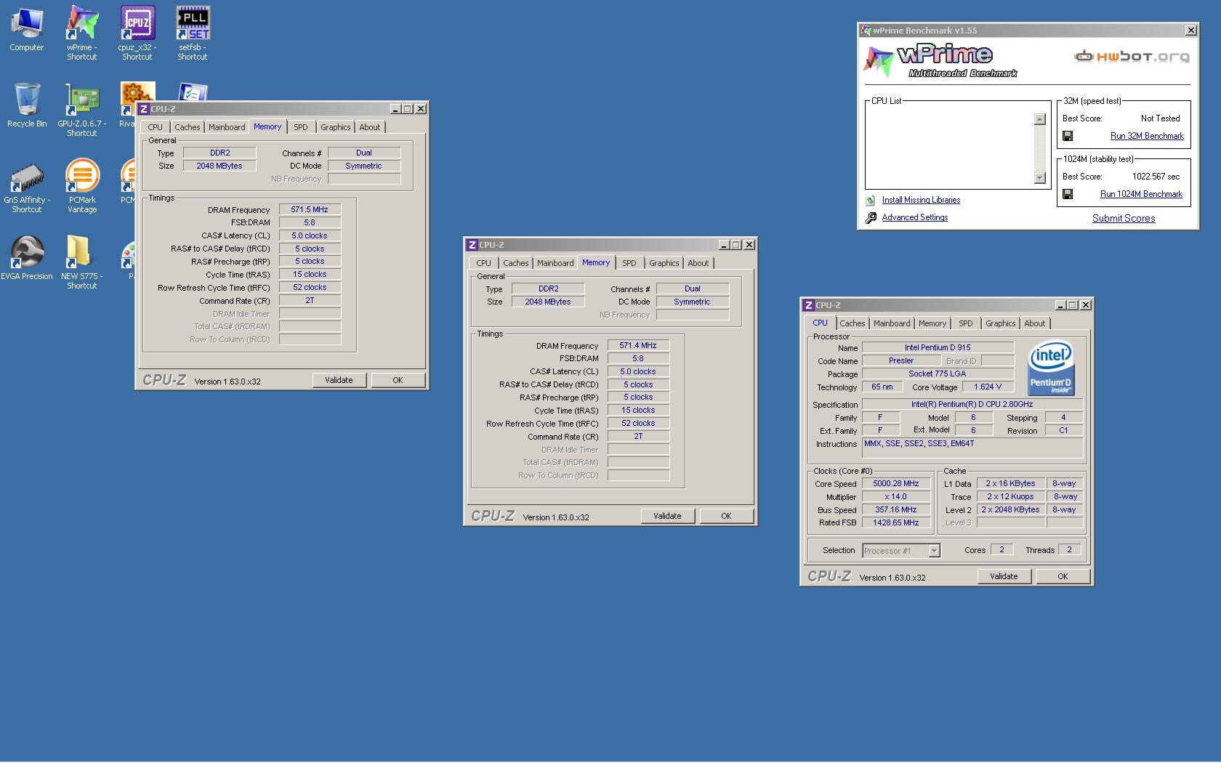This screenshot has height=763, width=1221.
Task: Click Core Voltage 1.624 V value
Action: pyautogui.click(x=988, y=387)
